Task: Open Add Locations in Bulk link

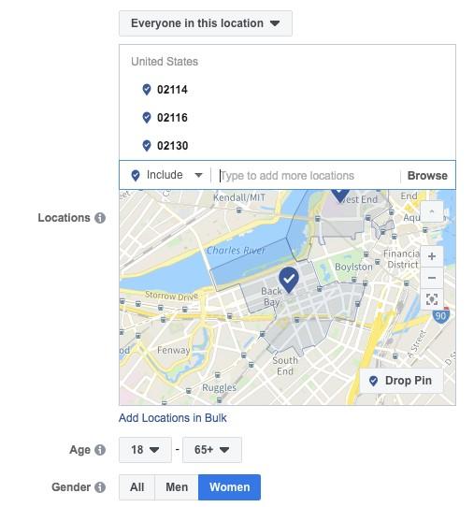Action: (173, 418)
